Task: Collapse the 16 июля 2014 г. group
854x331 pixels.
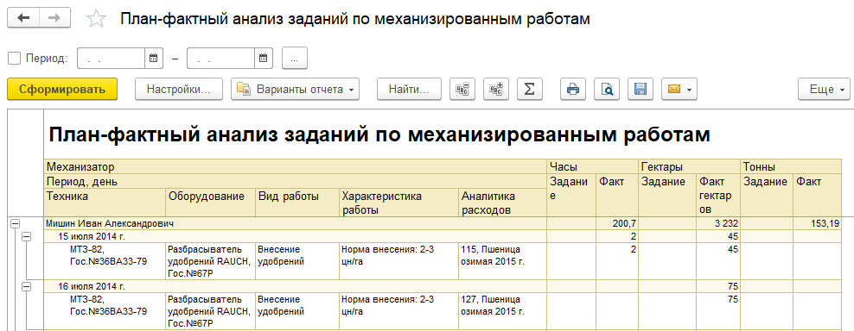Action: click(x=26, y=286)
